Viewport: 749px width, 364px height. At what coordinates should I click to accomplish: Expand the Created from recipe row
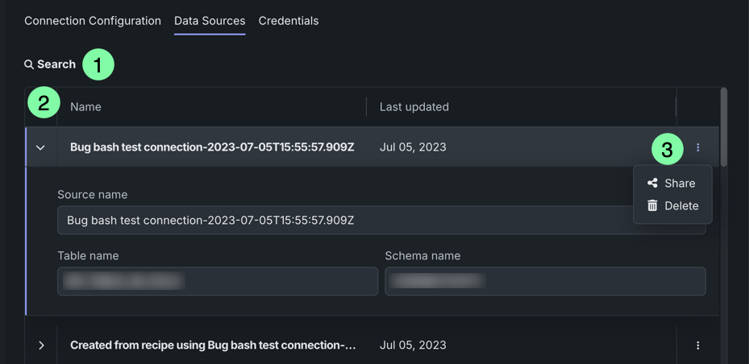[x=41, y=345]
